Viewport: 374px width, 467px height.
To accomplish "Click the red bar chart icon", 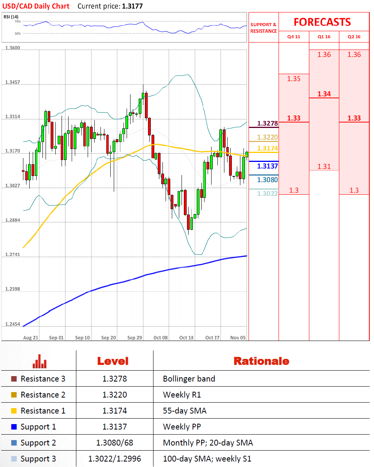I will coord(39,361).
